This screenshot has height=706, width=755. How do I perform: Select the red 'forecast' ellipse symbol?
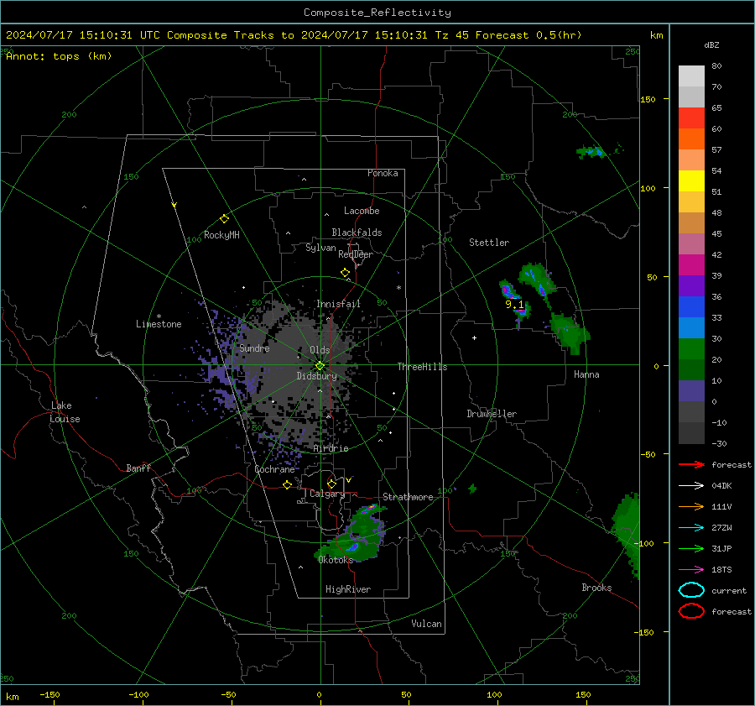tap(691, 611)
